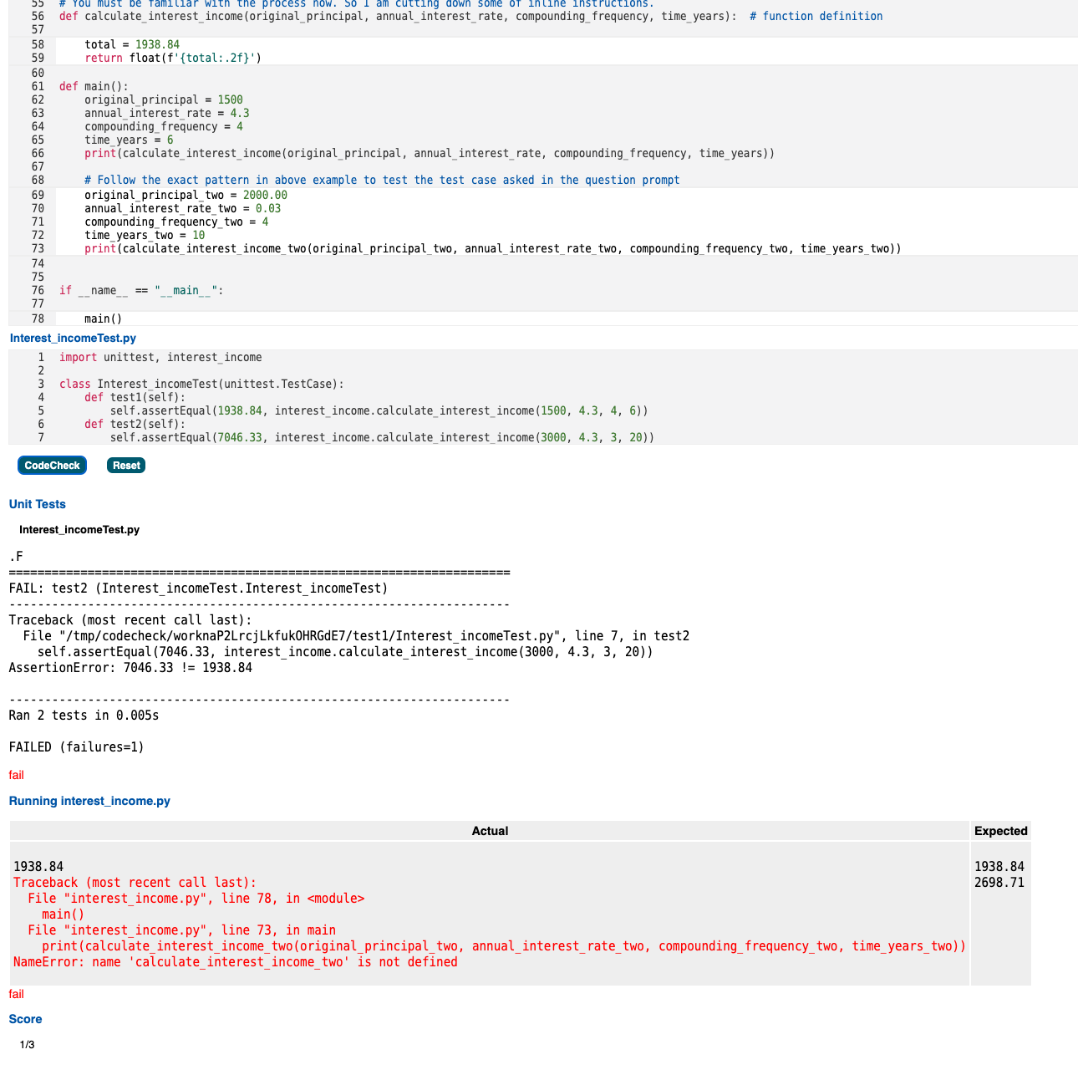Image resolution: width=1078 pixels, height=1075 pixels.
Task: Click the Score heading
Action: pyautogui.click(x=25, y=1018)
